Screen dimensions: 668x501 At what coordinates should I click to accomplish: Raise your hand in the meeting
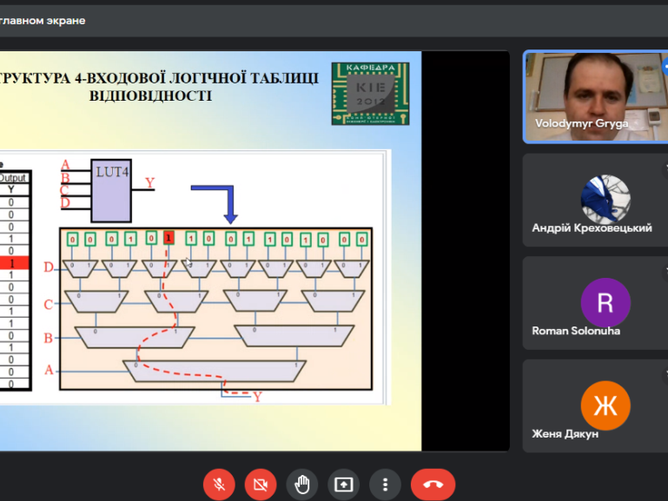(302, 485)
